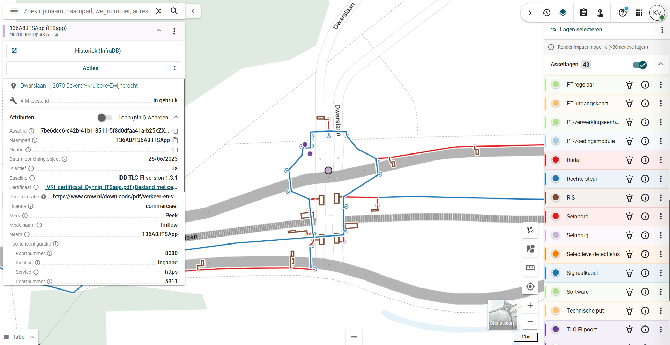Center map on my location
The width and height of the screenshot is (670, 345).
pos(530,286)
